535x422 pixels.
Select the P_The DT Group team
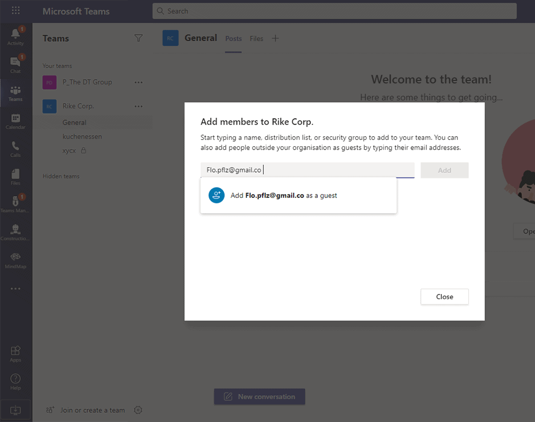pyautogui.click(x=87, y=82)
